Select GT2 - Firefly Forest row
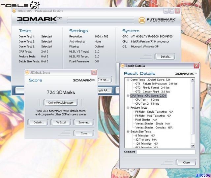 coord(152,88)
